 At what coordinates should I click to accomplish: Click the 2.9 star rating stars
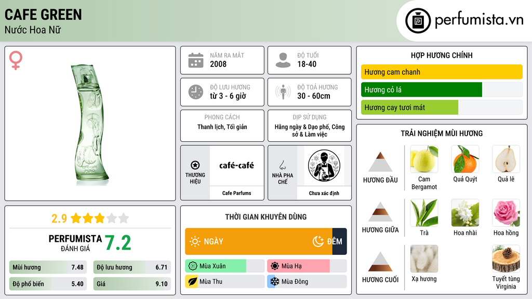100,218
